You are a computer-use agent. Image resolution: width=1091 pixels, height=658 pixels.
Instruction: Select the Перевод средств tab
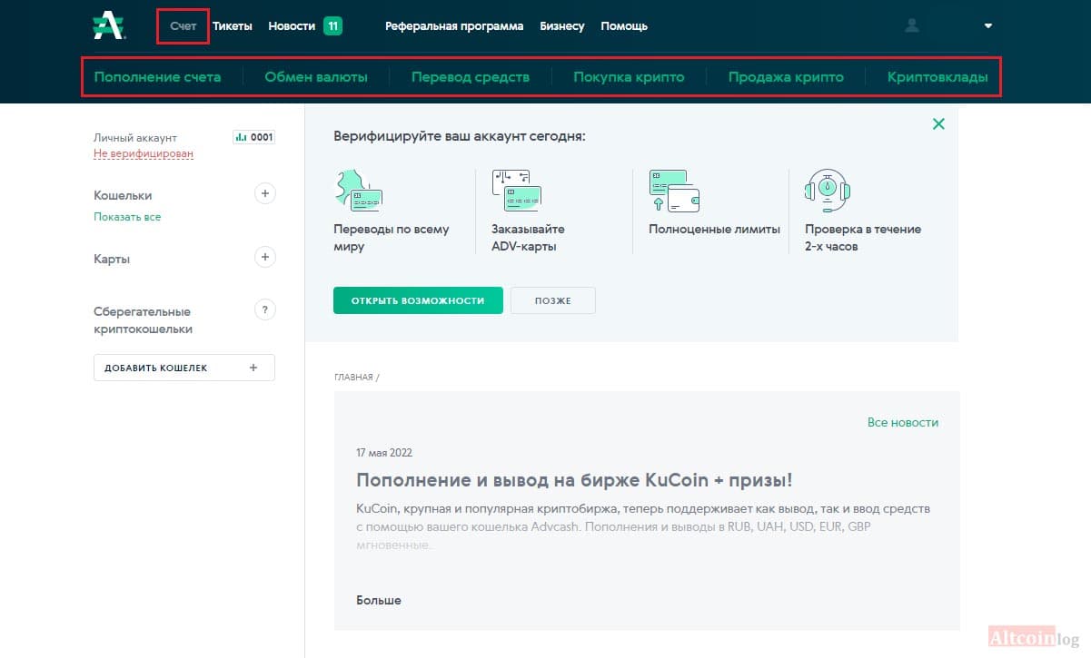coord(471,77)
